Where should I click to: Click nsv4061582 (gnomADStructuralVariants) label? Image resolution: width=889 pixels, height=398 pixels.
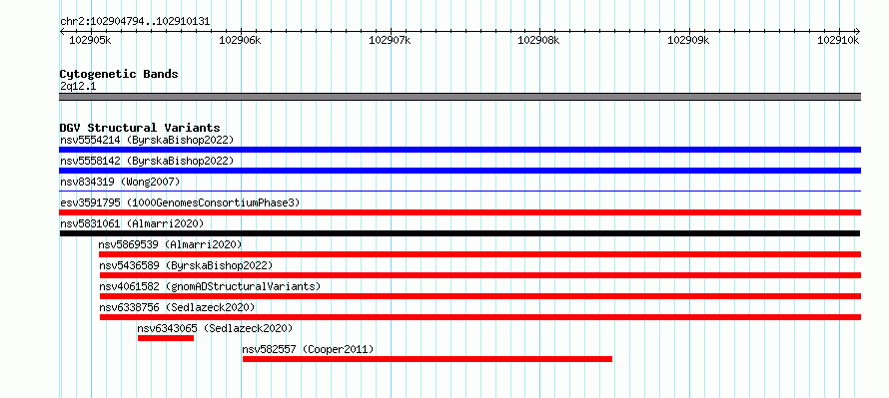(x=210, y=286)
